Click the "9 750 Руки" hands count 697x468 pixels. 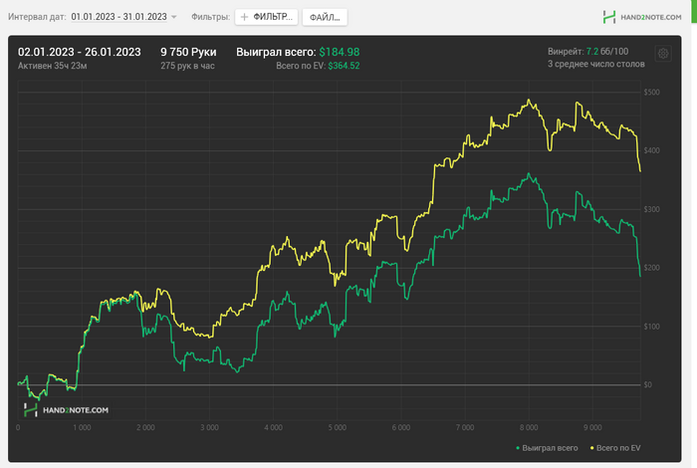click(188, 52)
